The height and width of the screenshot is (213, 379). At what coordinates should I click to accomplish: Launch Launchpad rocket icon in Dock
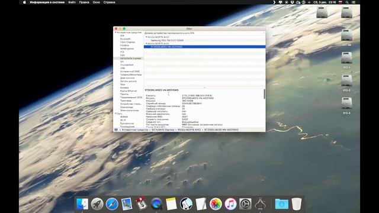[x=97, y=204]
